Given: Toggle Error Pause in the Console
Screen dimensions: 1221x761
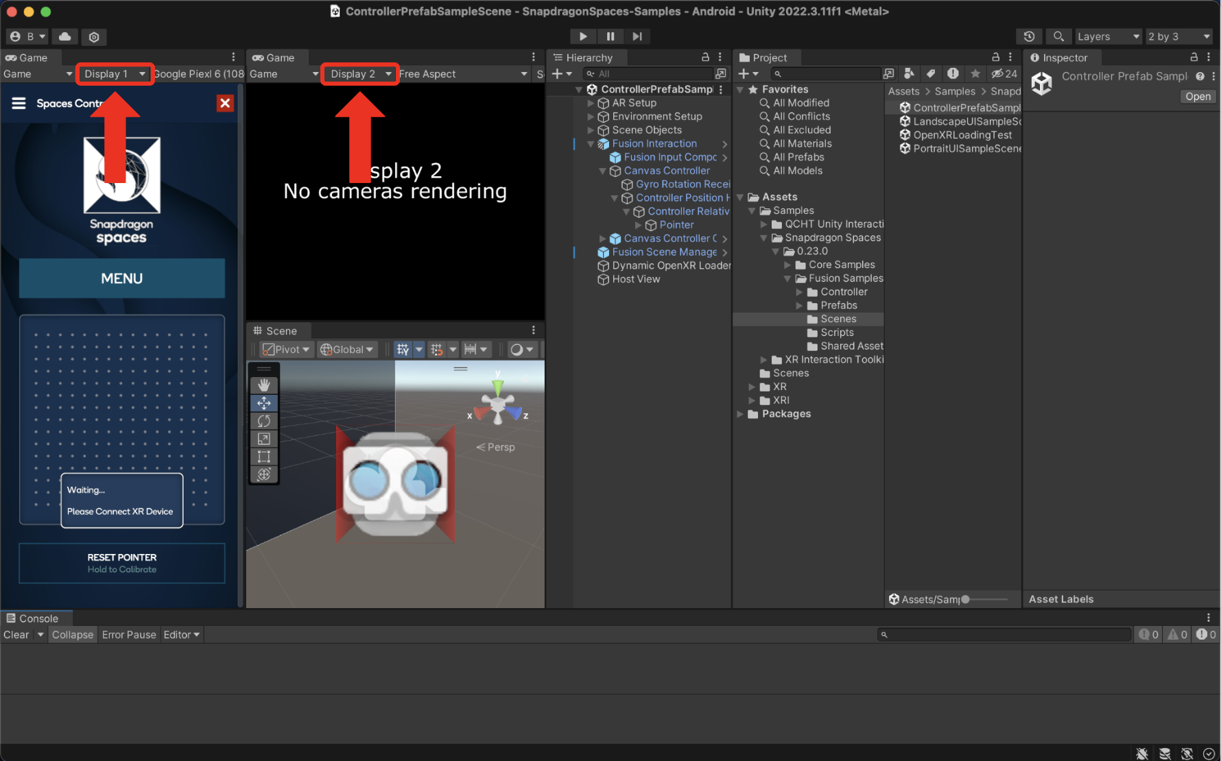Looking at the screenshot, I should point(129,635).
